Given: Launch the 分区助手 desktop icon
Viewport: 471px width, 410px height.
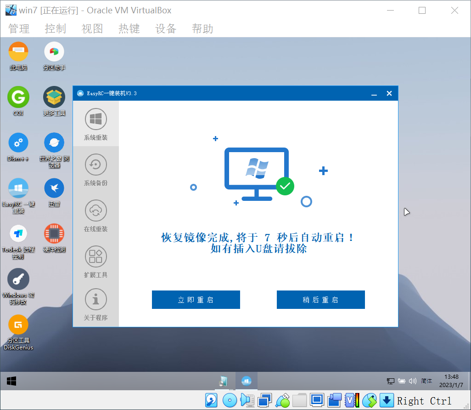Looking at the screenshot, I should pos(54,56).
